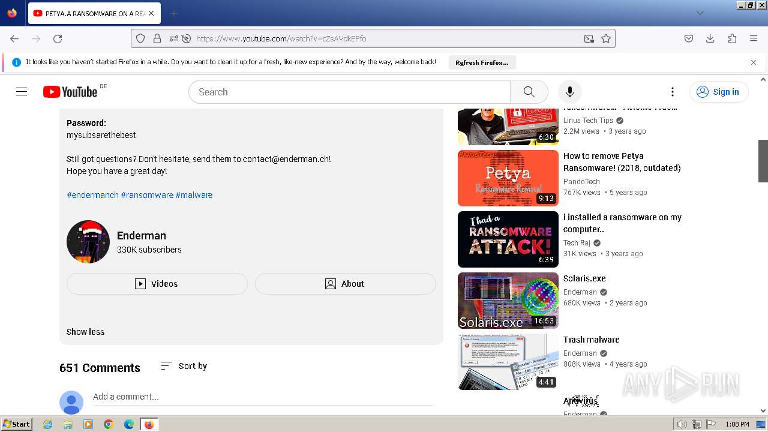
Task: Select the PETYA.A RANSOMWARE tab
Action: pos(94,13)
